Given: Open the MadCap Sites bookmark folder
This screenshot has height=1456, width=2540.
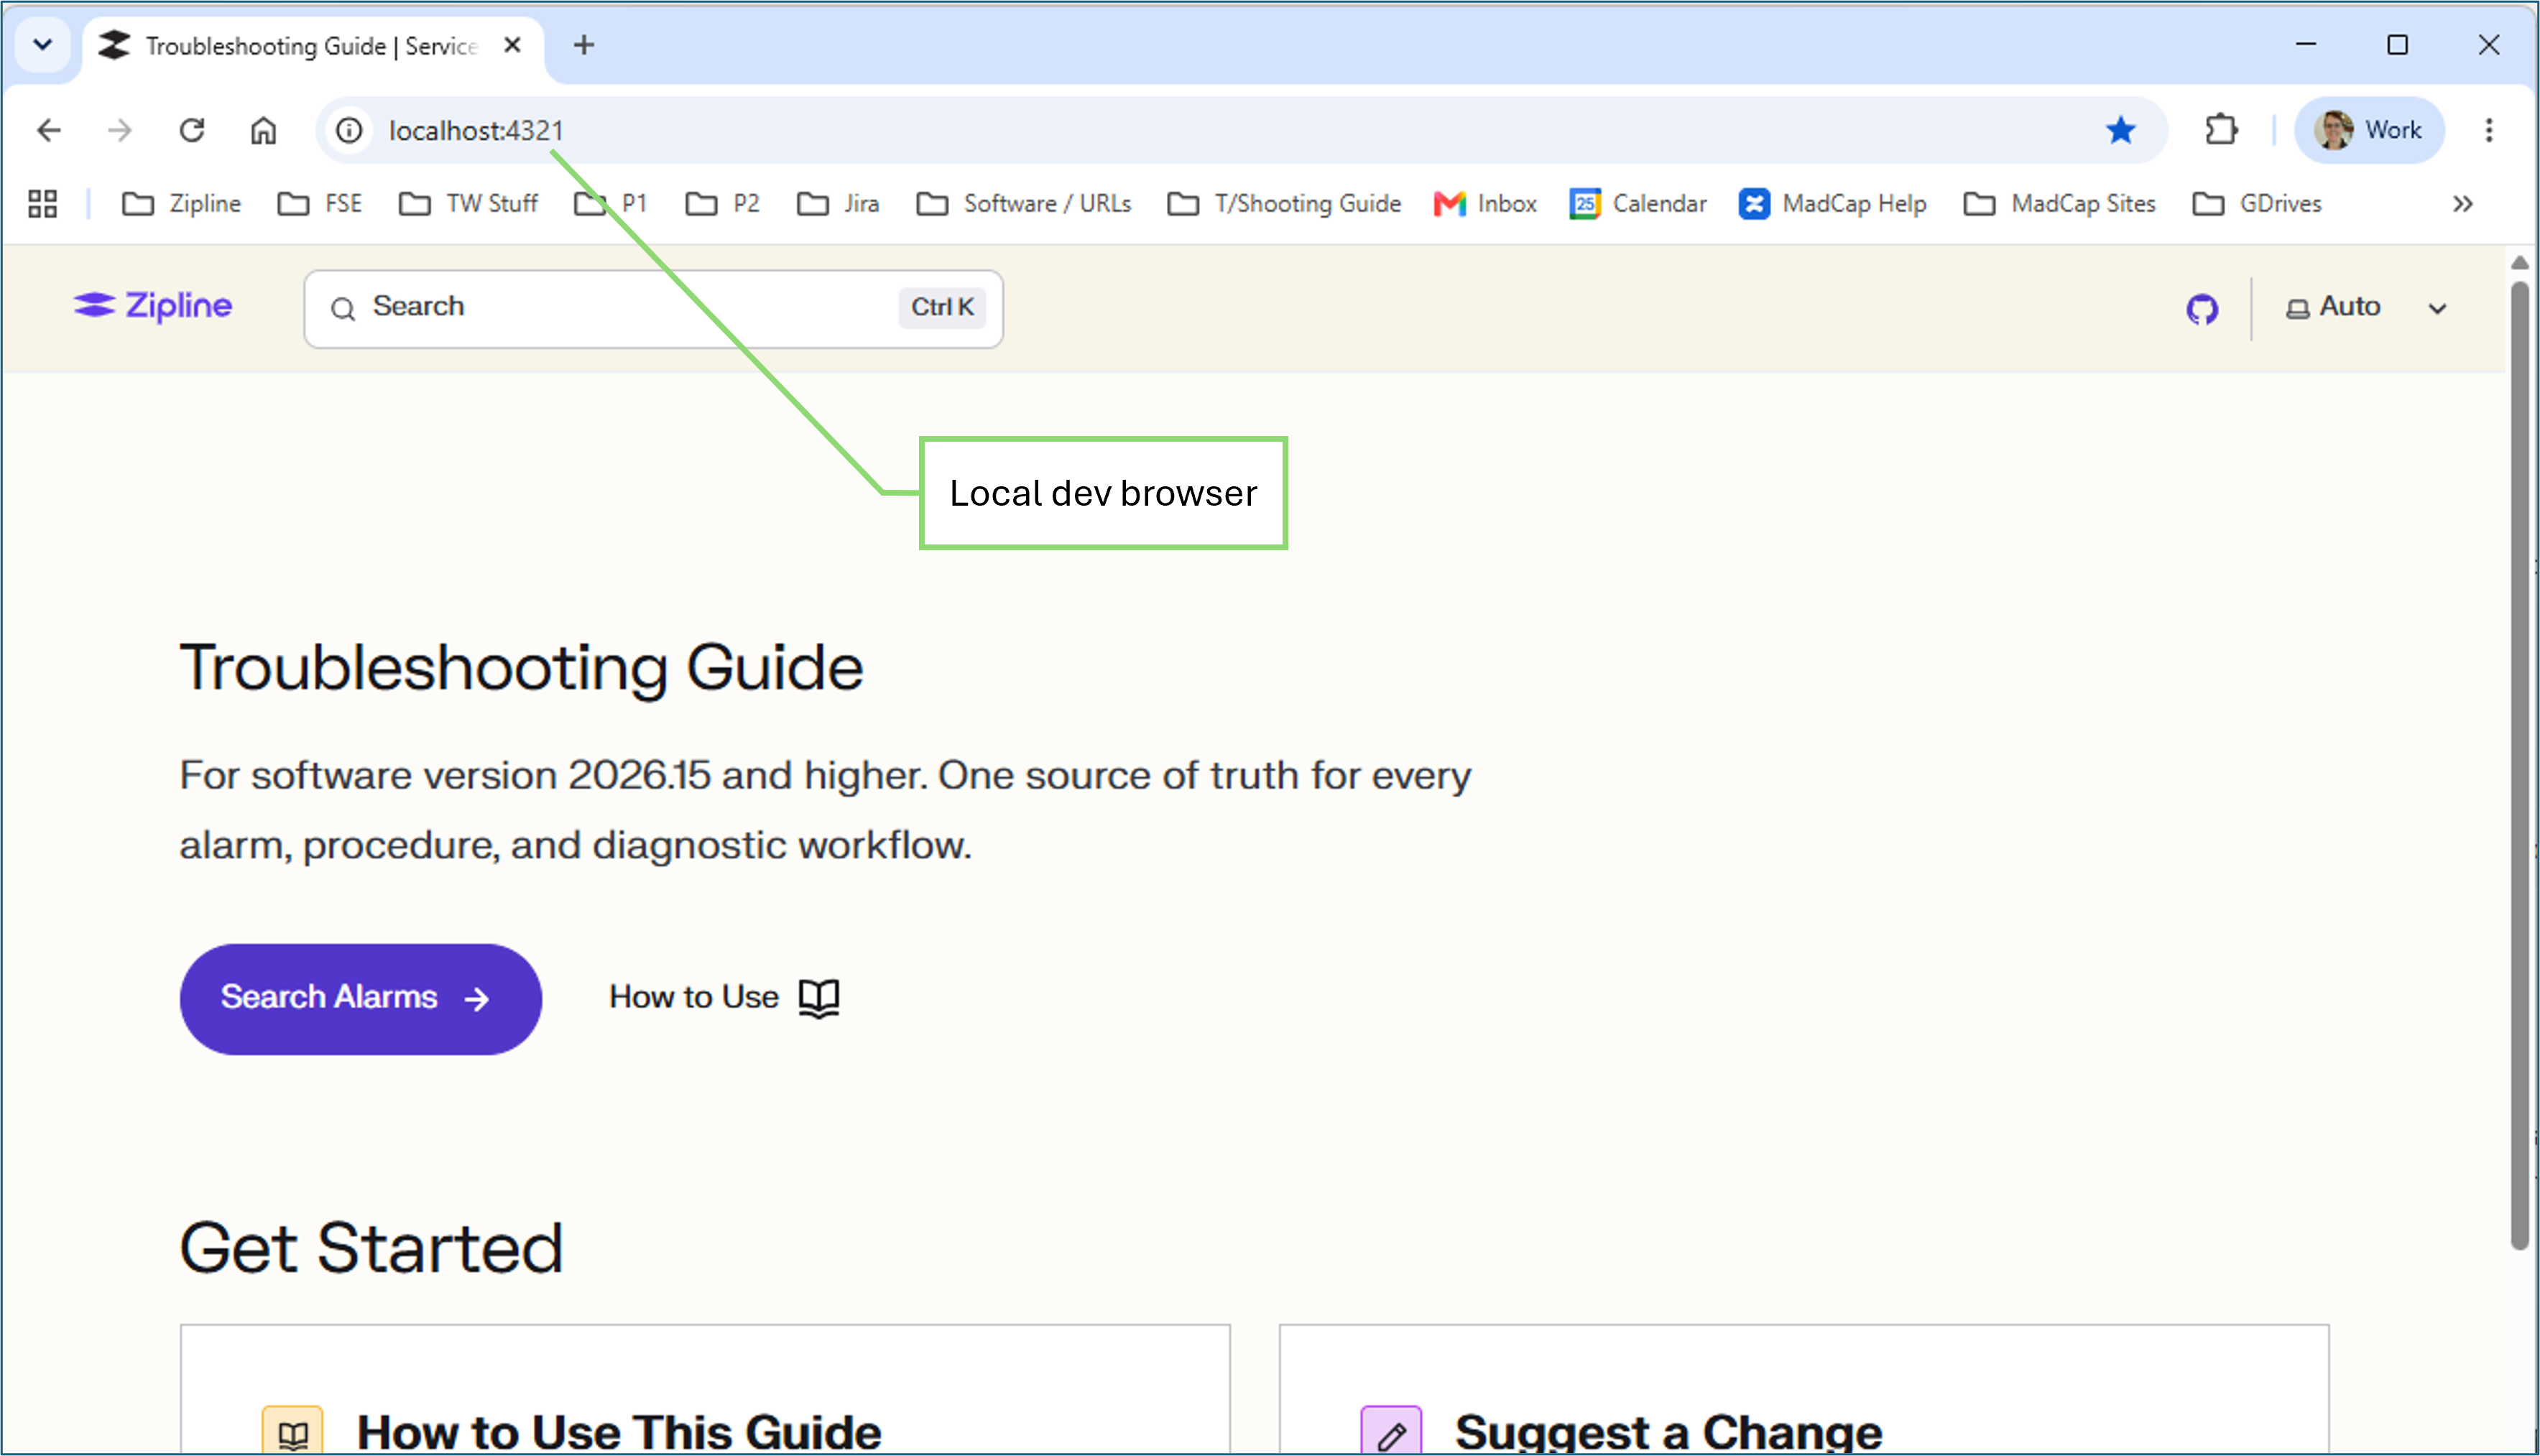Looking at the screenshot, I should coord(2059,204).
